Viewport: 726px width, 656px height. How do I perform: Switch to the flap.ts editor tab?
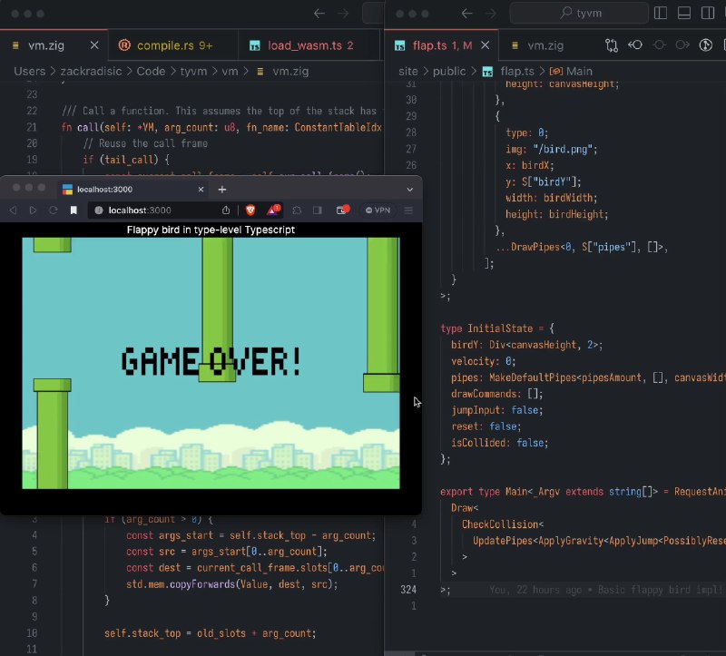coord(441,45)
